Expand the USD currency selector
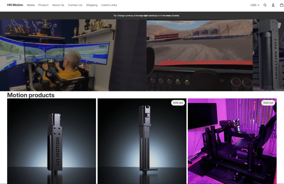 (x=255, y=5)
